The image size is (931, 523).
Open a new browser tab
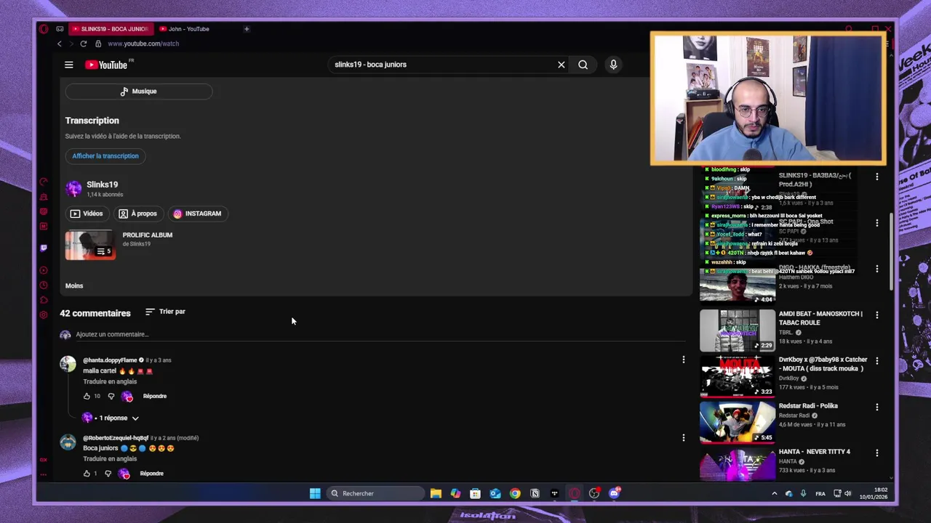click(x=247, y=29)
